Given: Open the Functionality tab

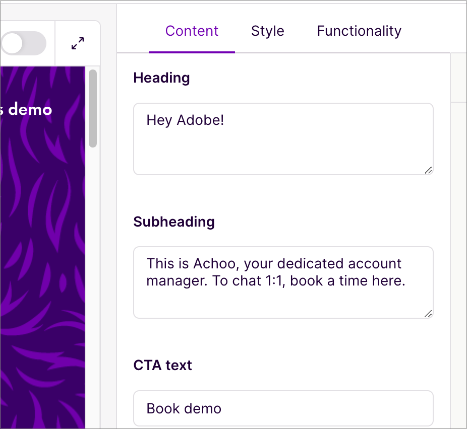Looking at the screenshot, I should click(x=359, y=31).
